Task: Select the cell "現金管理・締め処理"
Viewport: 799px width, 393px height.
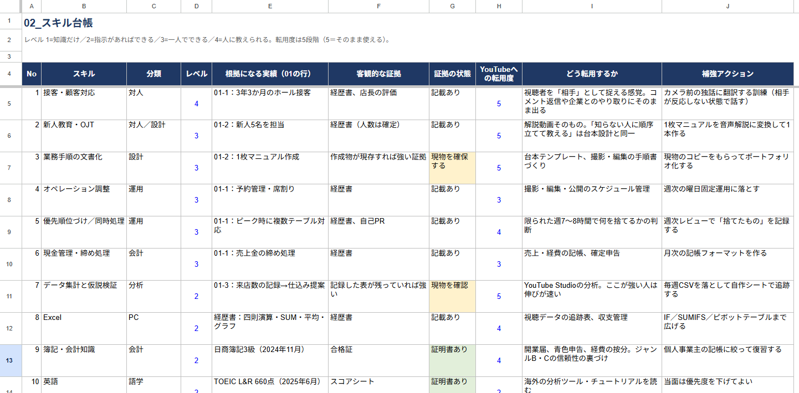Action: click(84, 264)
